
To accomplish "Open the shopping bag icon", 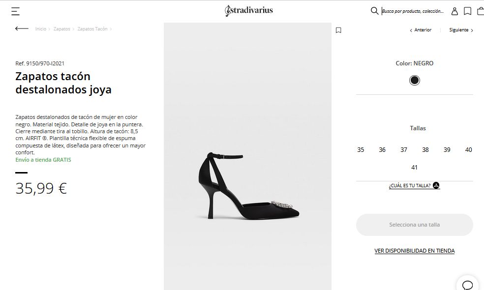I will (480, 11).
